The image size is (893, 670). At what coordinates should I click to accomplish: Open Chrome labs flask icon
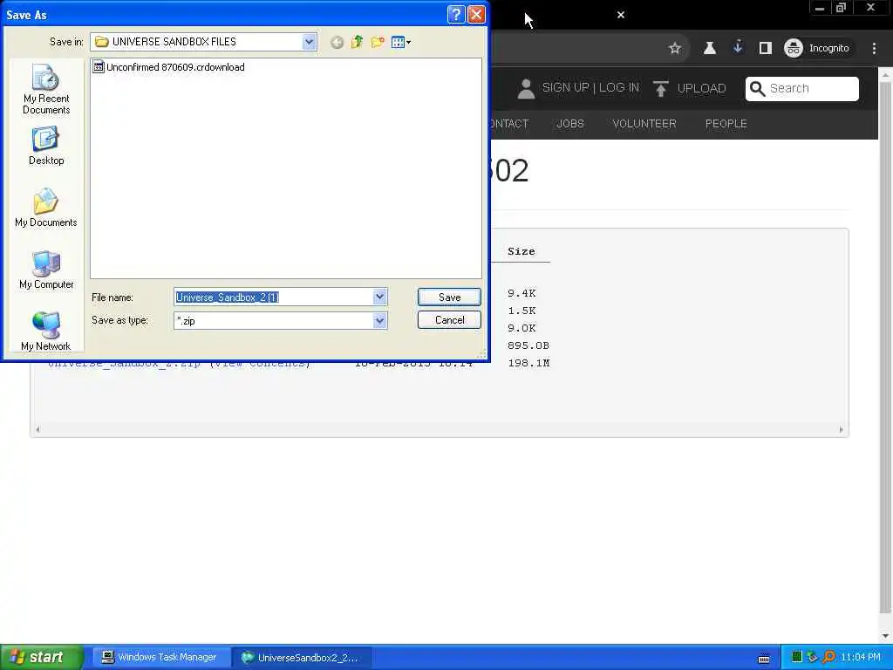(710, 49)
